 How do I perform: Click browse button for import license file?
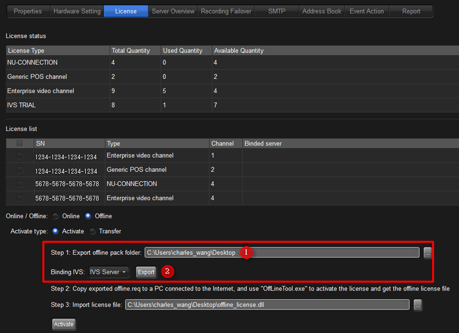coord(418,305)
